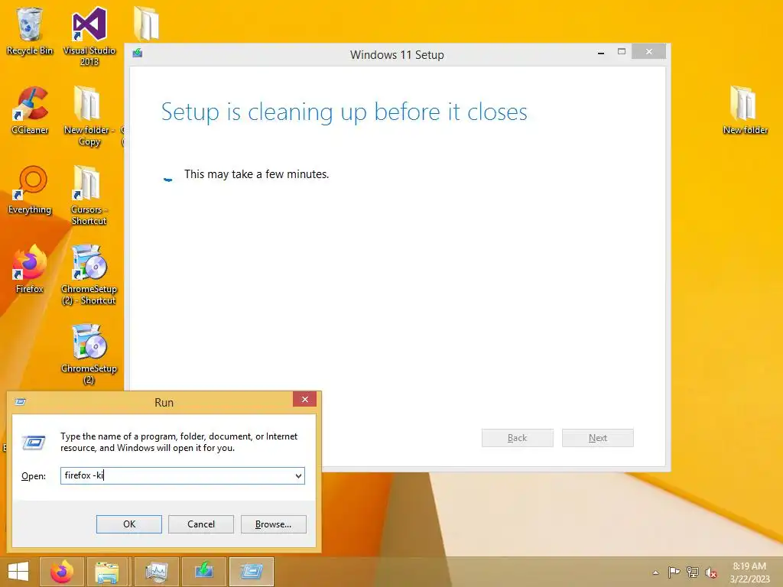Open the Action Center flag icon
This screenshot has width=783, height=587.
pos(674,572)
